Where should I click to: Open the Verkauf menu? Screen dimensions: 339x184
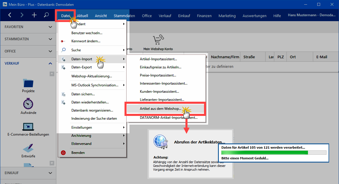tap(165, 16)
